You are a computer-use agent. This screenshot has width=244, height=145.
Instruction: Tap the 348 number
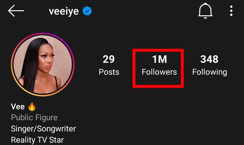[209, 59]
